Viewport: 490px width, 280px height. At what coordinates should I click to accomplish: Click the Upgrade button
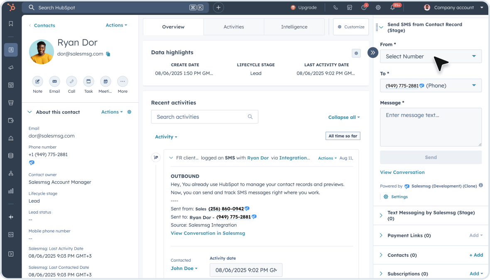pyautogui.click(x=304, y=7)
